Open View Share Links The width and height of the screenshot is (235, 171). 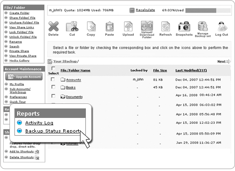tap(22, 27)
